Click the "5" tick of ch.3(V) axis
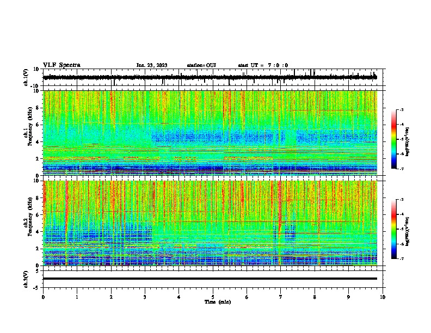The height and width of the screenshot is (333, 431). (x=38, y=271)
